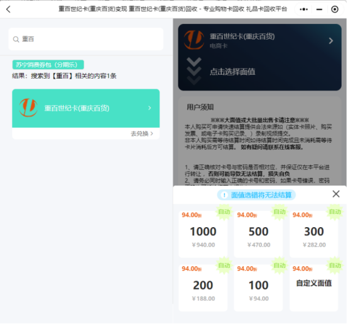Choose the 100 face value card

point(258,288)
